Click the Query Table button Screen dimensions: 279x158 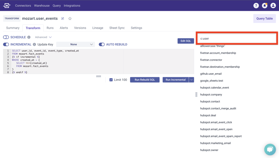click(264, 19)
